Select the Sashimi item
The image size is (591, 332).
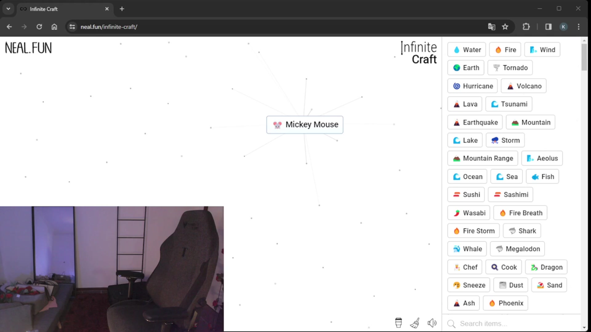point(511,195)
